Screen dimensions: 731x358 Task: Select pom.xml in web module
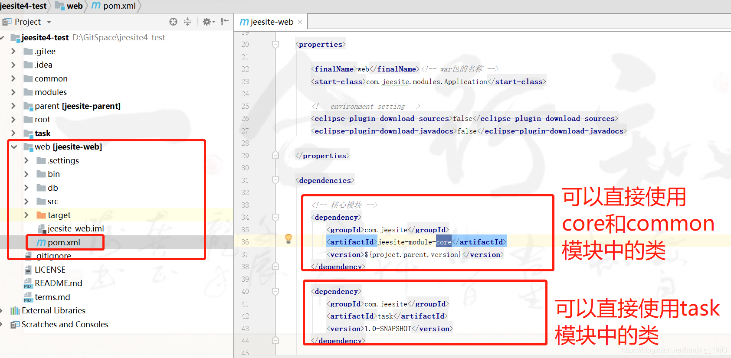tap(64, 242)
